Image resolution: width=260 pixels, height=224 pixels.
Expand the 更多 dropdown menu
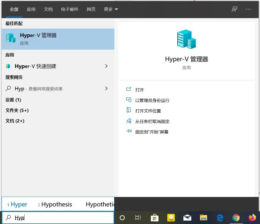click(111, 9)
